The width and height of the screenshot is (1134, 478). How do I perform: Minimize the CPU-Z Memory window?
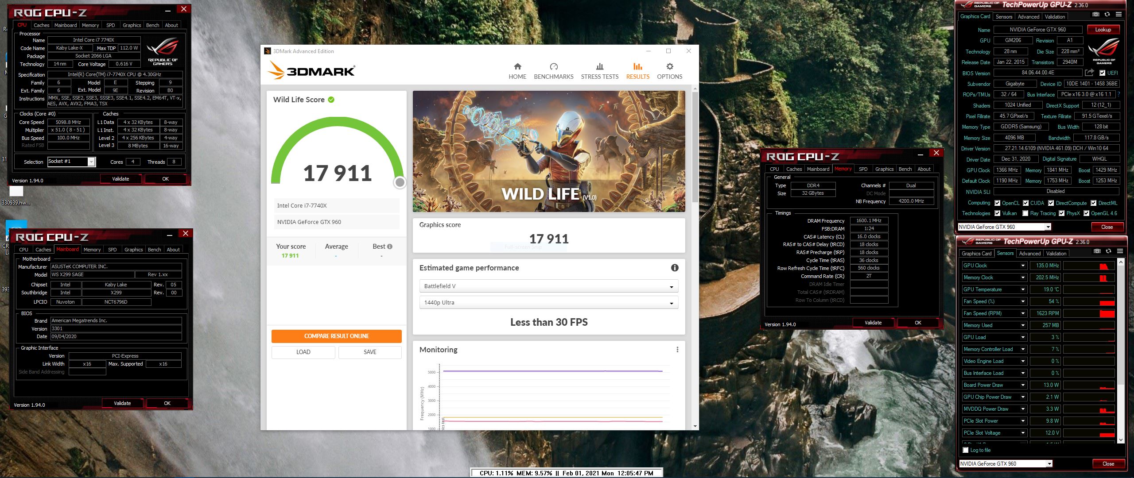920,153
